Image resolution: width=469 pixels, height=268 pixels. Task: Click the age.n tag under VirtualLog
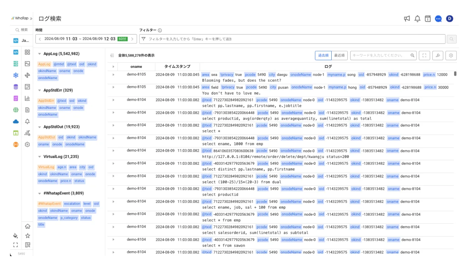(x=62, y=167)
